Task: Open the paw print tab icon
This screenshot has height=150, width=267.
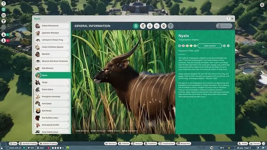Action: pyautogui.click(x=164, y=26)
